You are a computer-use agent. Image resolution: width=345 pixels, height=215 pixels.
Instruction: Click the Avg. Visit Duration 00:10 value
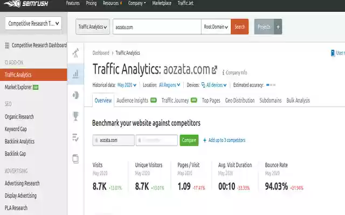[x=226, y=187]
